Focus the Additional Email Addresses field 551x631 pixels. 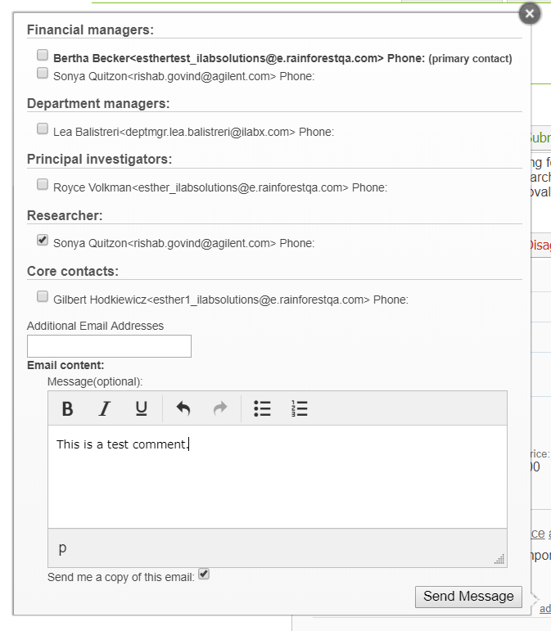pos(109,346)
